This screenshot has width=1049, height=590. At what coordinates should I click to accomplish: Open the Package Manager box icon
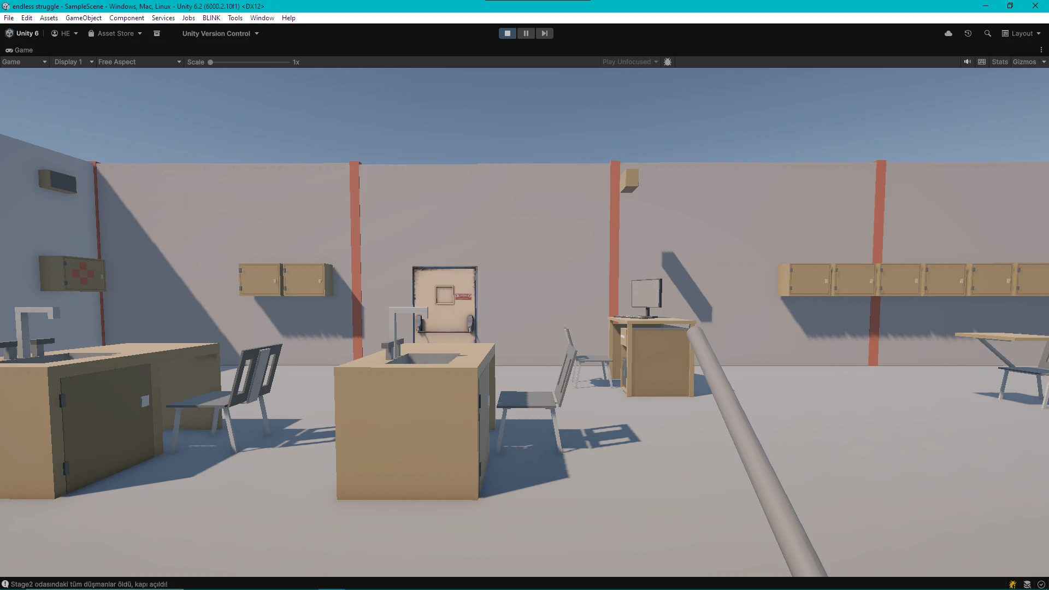(x=157, y=33)
